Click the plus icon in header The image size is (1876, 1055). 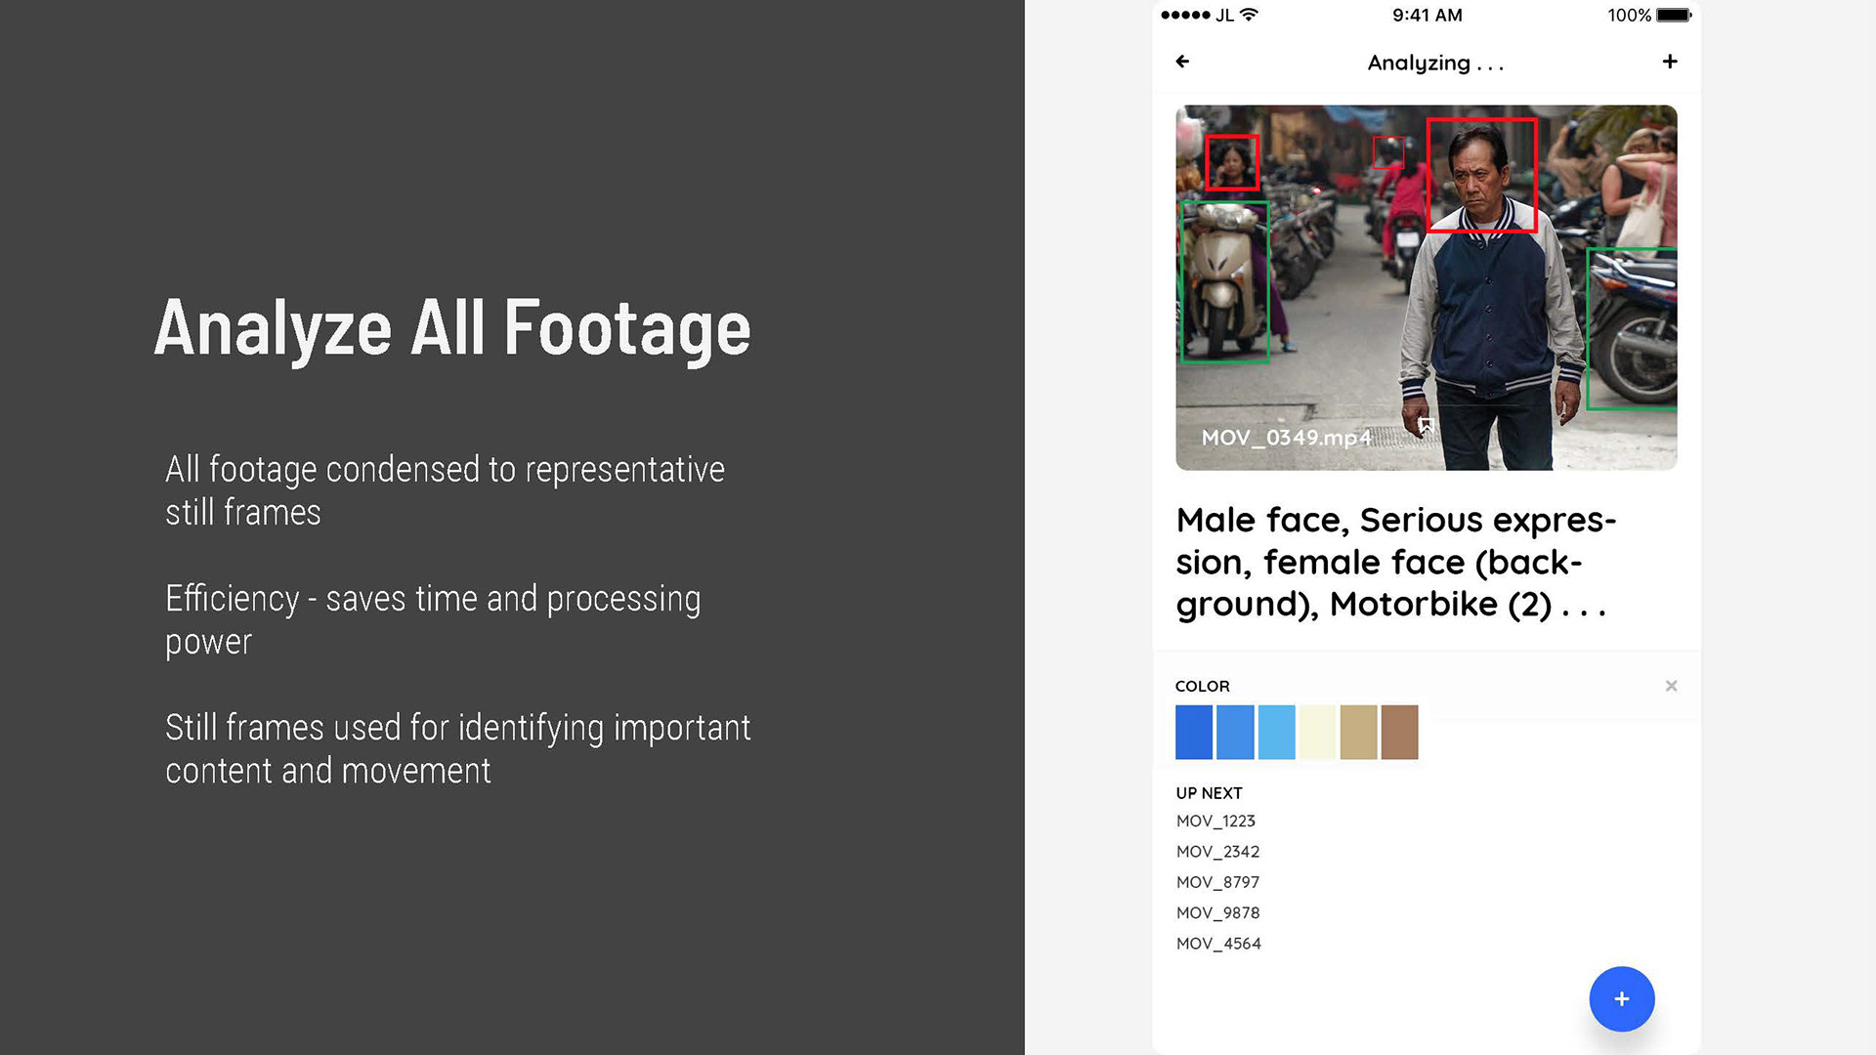[x=1670, y=62]
